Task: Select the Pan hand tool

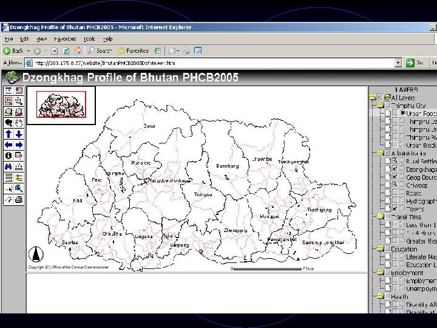Action: pos(19,123)
